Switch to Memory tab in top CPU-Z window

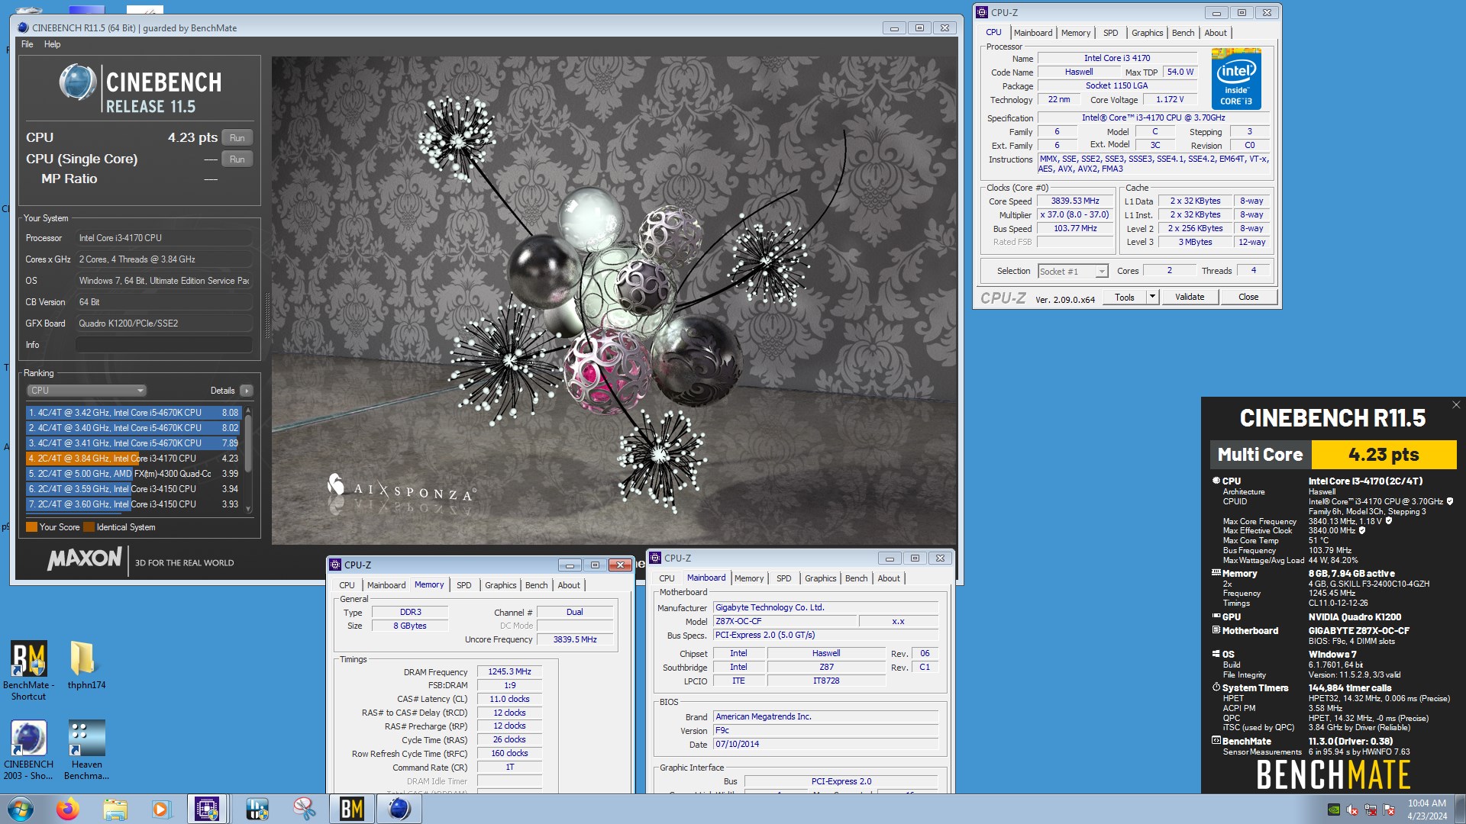click(1076, 33)
